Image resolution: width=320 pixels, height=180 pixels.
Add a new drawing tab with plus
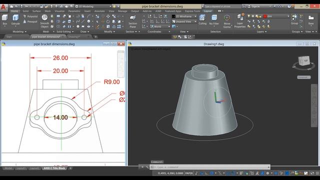(95, 36)
